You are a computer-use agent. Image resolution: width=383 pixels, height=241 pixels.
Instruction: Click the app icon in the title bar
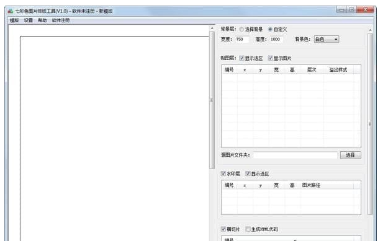pos(10,11)
